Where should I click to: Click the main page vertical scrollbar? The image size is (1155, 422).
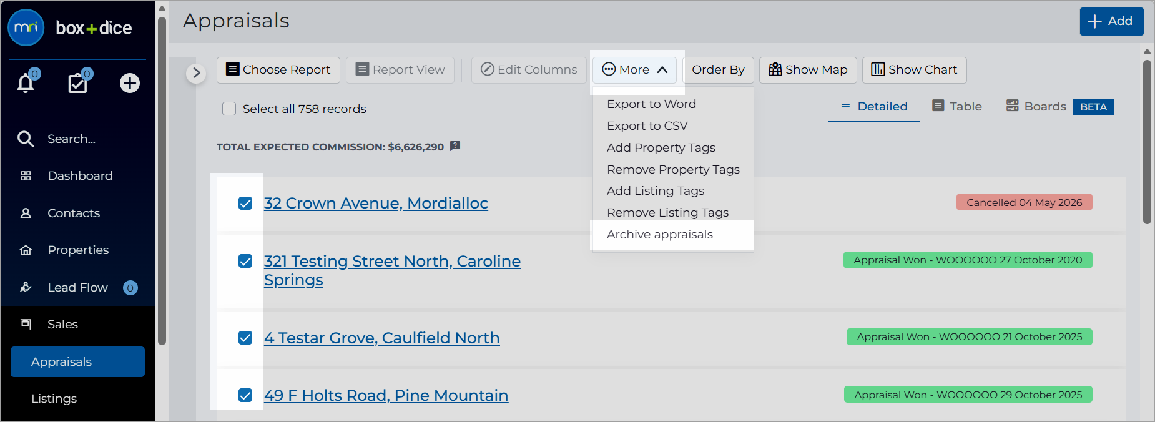1147,142
